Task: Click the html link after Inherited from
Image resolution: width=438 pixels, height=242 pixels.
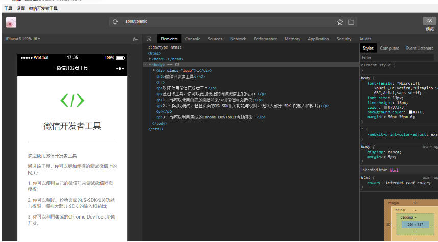Action: [394, 170]
